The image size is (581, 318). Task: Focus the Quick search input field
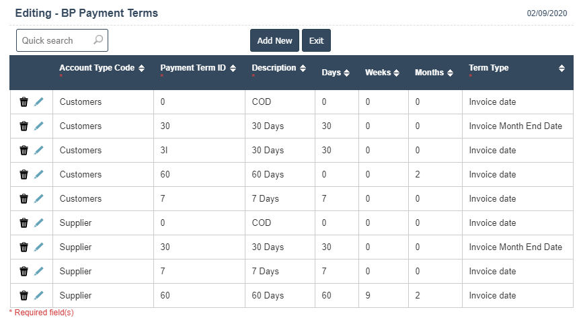tap(55, 40)
